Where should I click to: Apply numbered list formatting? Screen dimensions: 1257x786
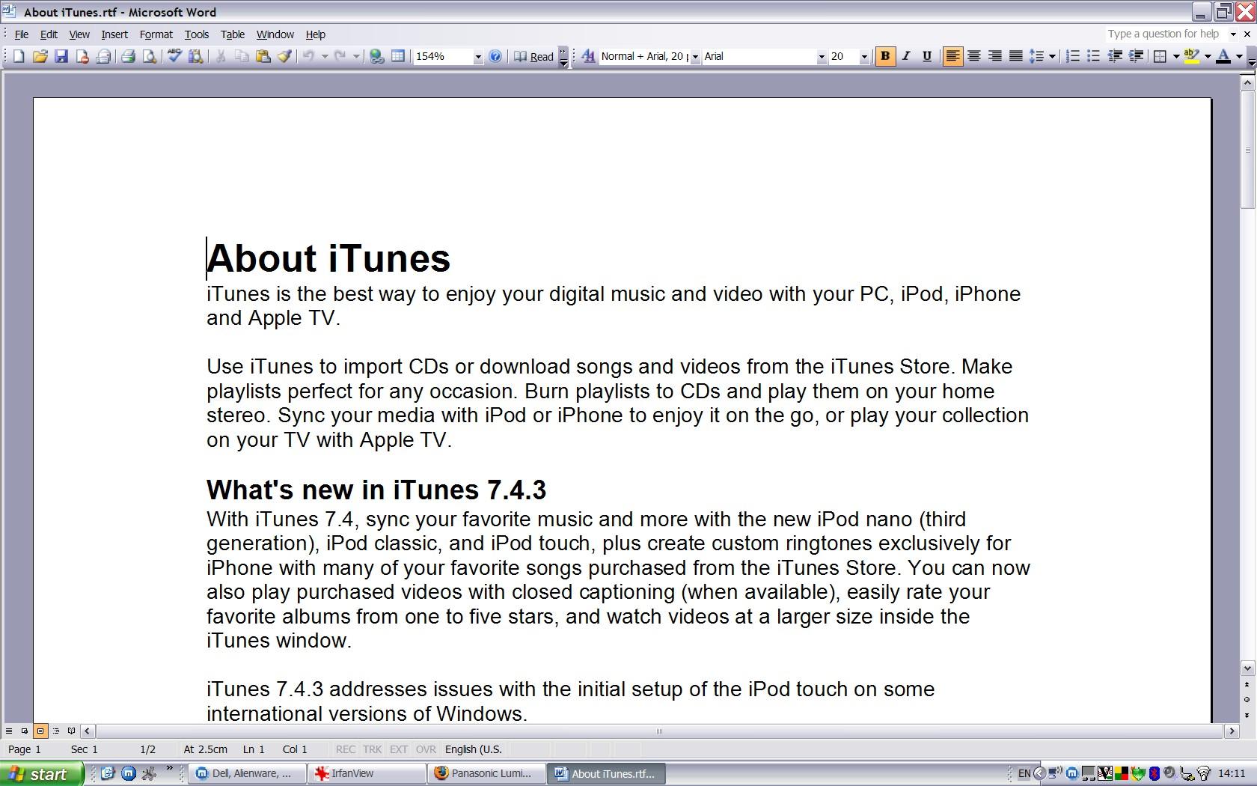point(1072,56)
